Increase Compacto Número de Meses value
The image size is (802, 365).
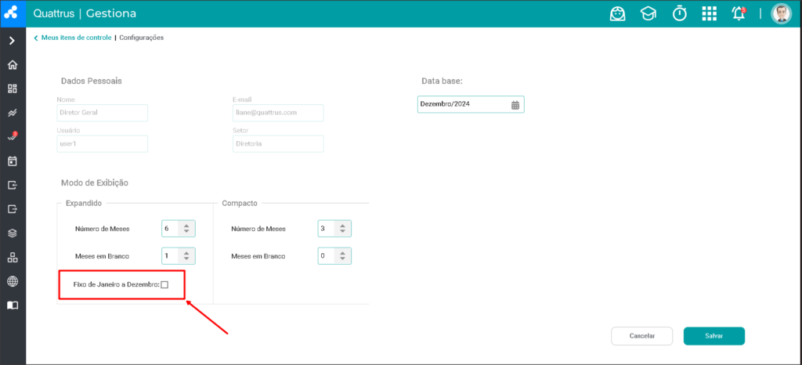[343, 226]
